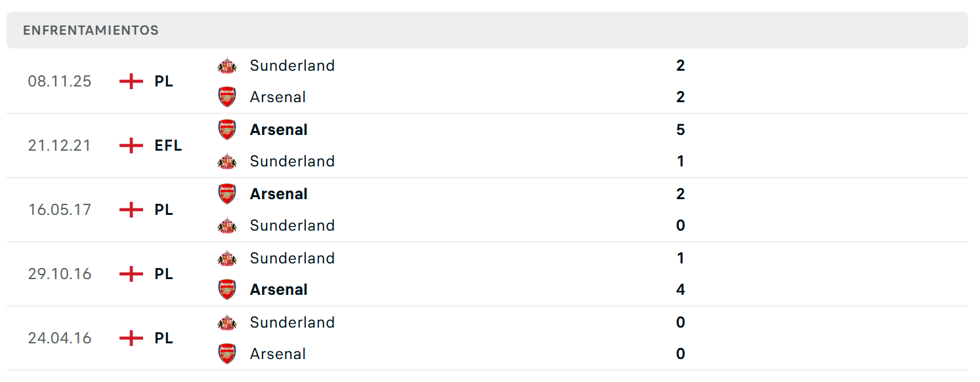This screenshot has height=382, width=980.
Task: Click Arsenal crest in 29.10.16 match
Action: (x=227, y=290)
